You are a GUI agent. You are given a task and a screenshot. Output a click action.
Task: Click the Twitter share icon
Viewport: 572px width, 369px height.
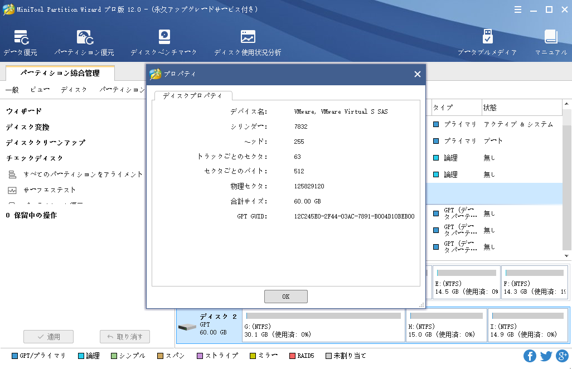pyautogui.click(x=546, y=356)
